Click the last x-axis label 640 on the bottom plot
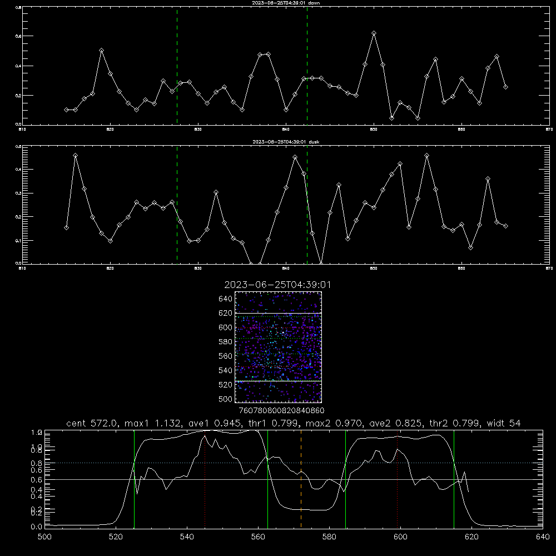This screenshot has height=556, width=556. [x=543, y=537]
